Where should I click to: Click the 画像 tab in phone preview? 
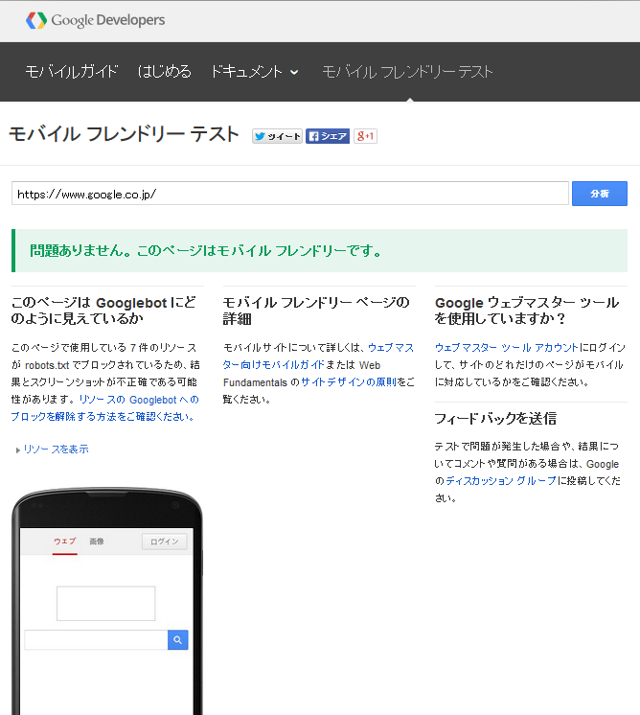tap(97, 542)
